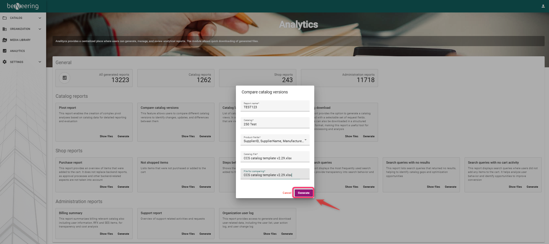Expand the Catalog menu chevron
This screenshot has height=244, width=549.
point(40,18)
